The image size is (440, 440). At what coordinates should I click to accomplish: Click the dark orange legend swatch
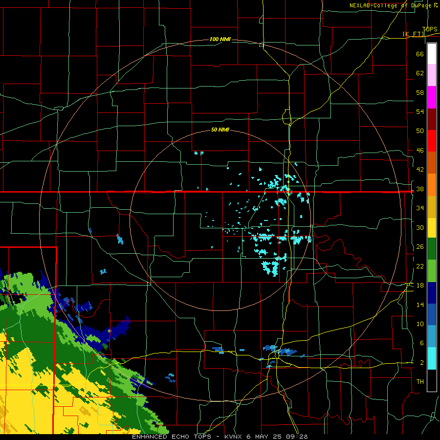pos(432,163)
